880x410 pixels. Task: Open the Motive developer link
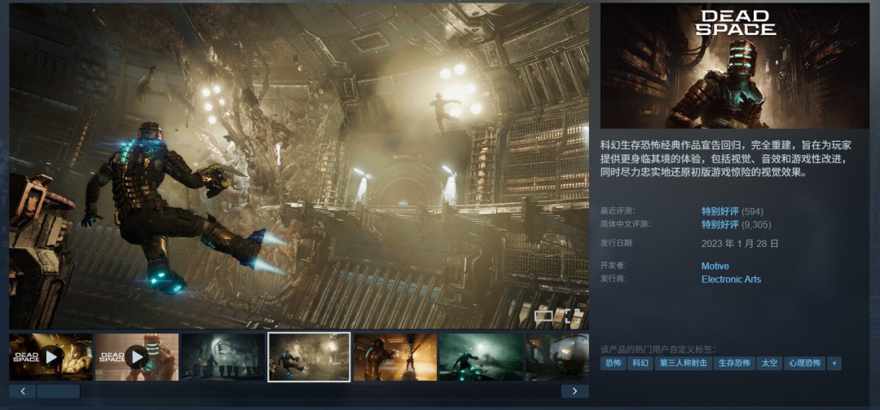715,267
